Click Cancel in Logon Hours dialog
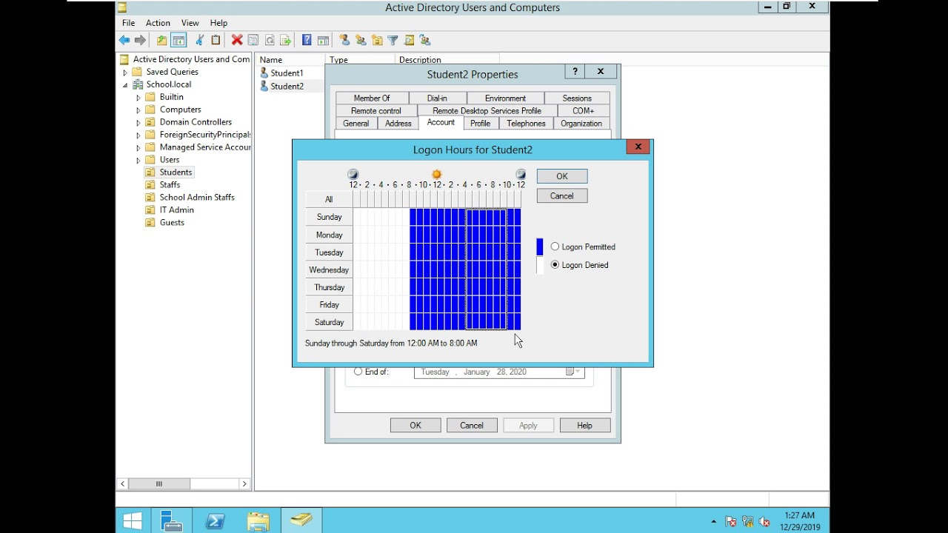This screenshot has width=948, height=533. tap(562, 196)
